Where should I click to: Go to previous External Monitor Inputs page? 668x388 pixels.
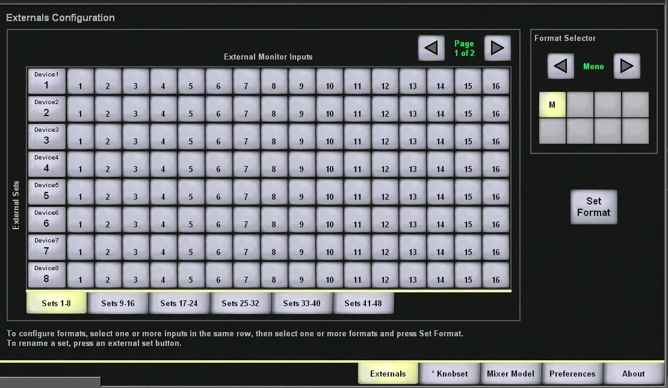click(431, 48)
